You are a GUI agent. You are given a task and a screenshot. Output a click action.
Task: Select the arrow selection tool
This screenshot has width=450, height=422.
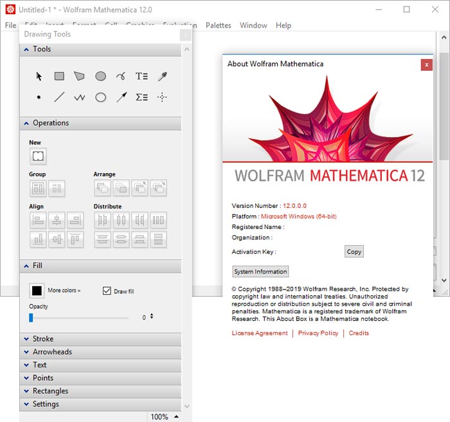(x=39, y=77)
